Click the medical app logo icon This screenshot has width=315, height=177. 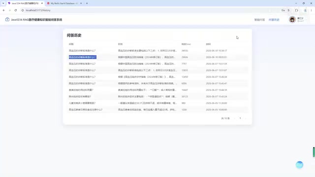tap(7, 20)
